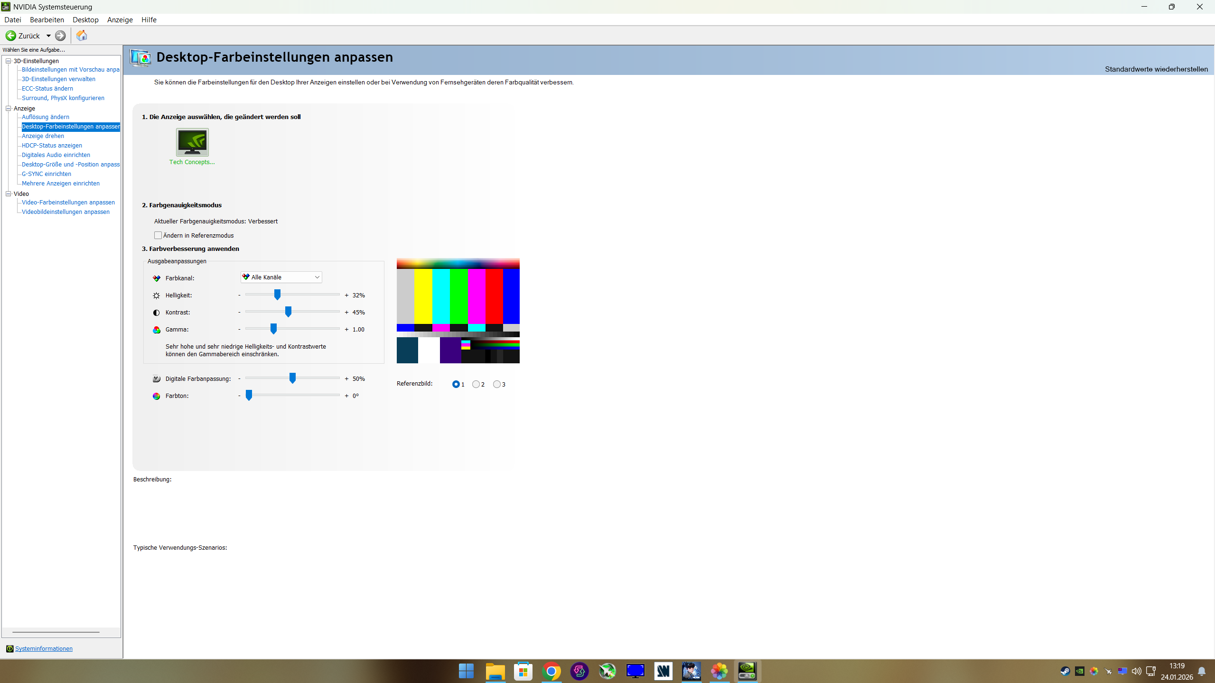Click the NVIDIA tray icon

(1080, 671)
